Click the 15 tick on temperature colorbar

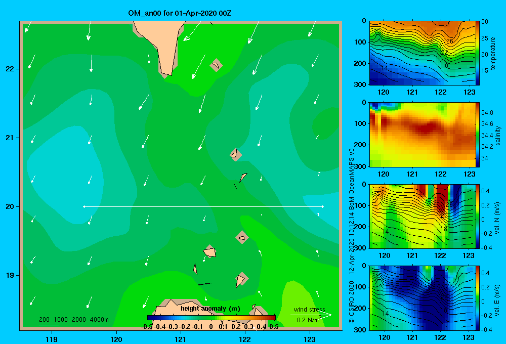485,71
